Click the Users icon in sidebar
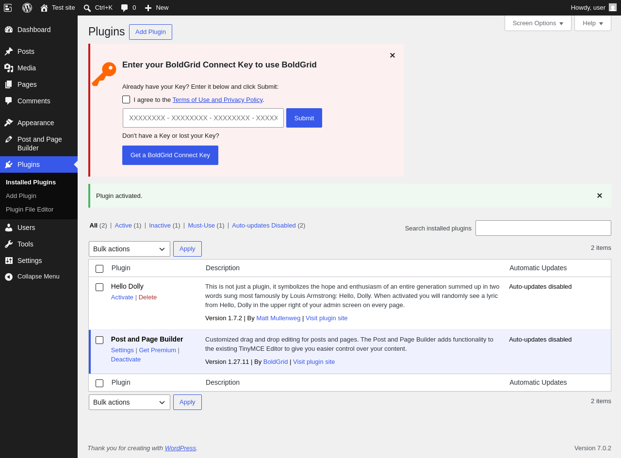The width and height of the screenshot is (621, 458). (9, 228)
